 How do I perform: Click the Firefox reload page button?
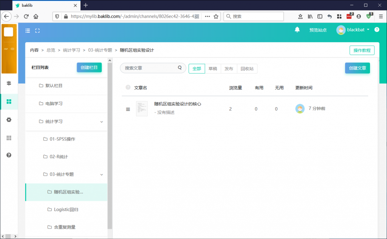pos(26,16)
